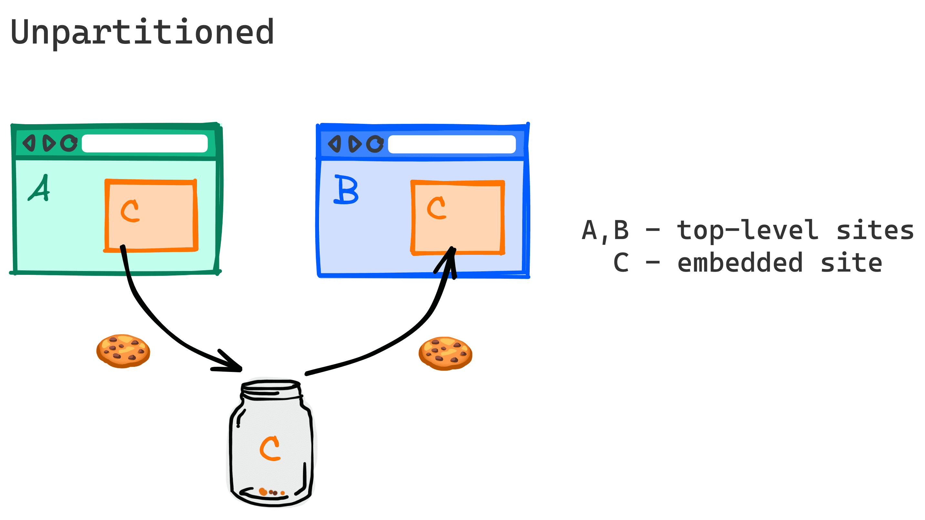925x520 pixels.
Task: Click the cookie icon near site B
Action: click(440, 347)
